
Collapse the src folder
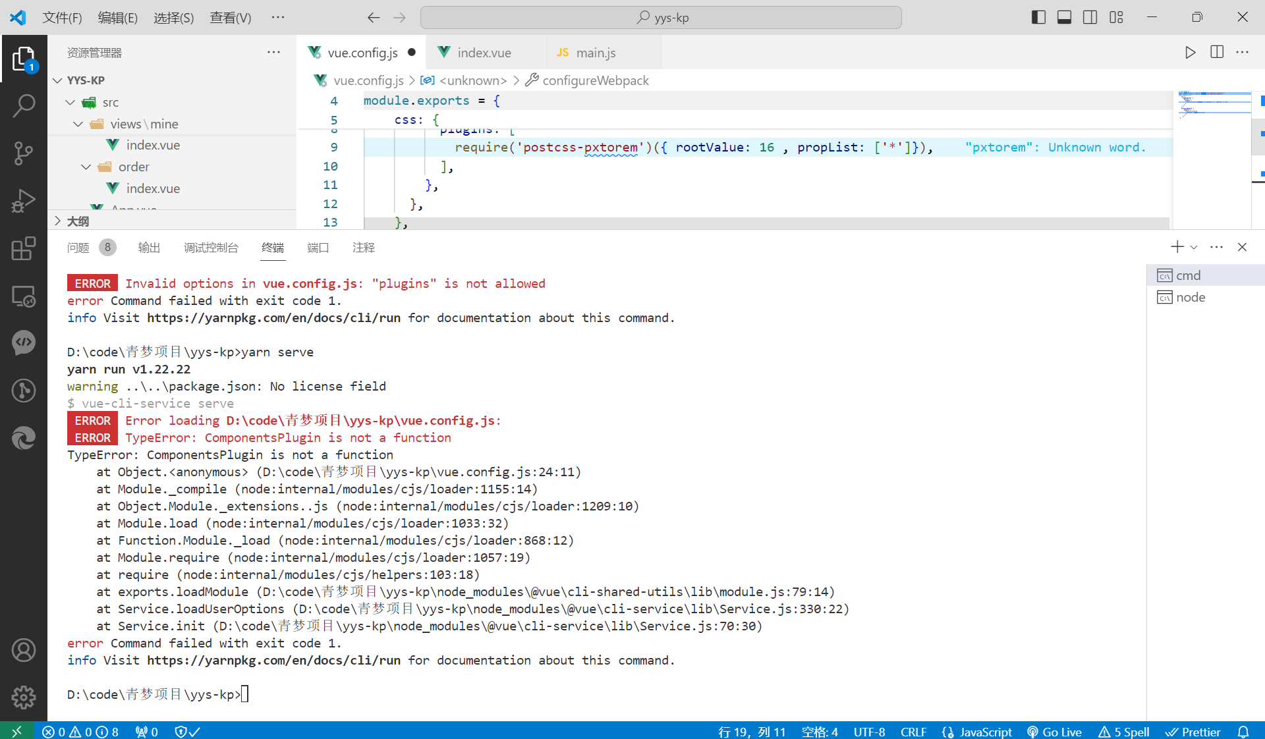click(x=70, y=102)
